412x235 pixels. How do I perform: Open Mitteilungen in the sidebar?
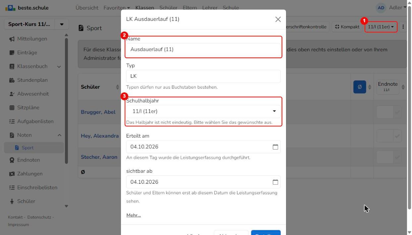[x=32, y=39]
